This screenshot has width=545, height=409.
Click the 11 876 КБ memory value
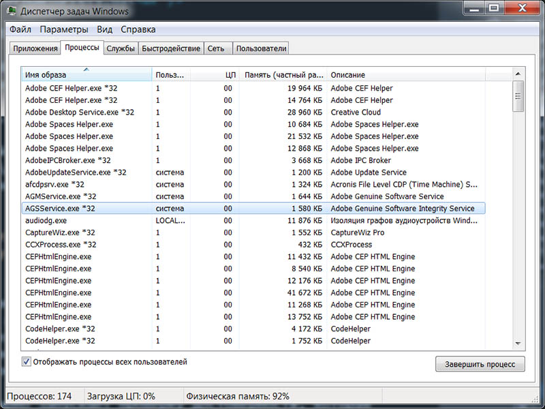(x=305, y=220)
